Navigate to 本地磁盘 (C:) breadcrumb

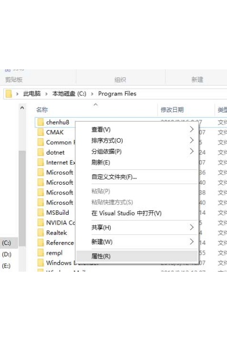tap(69, 94)
